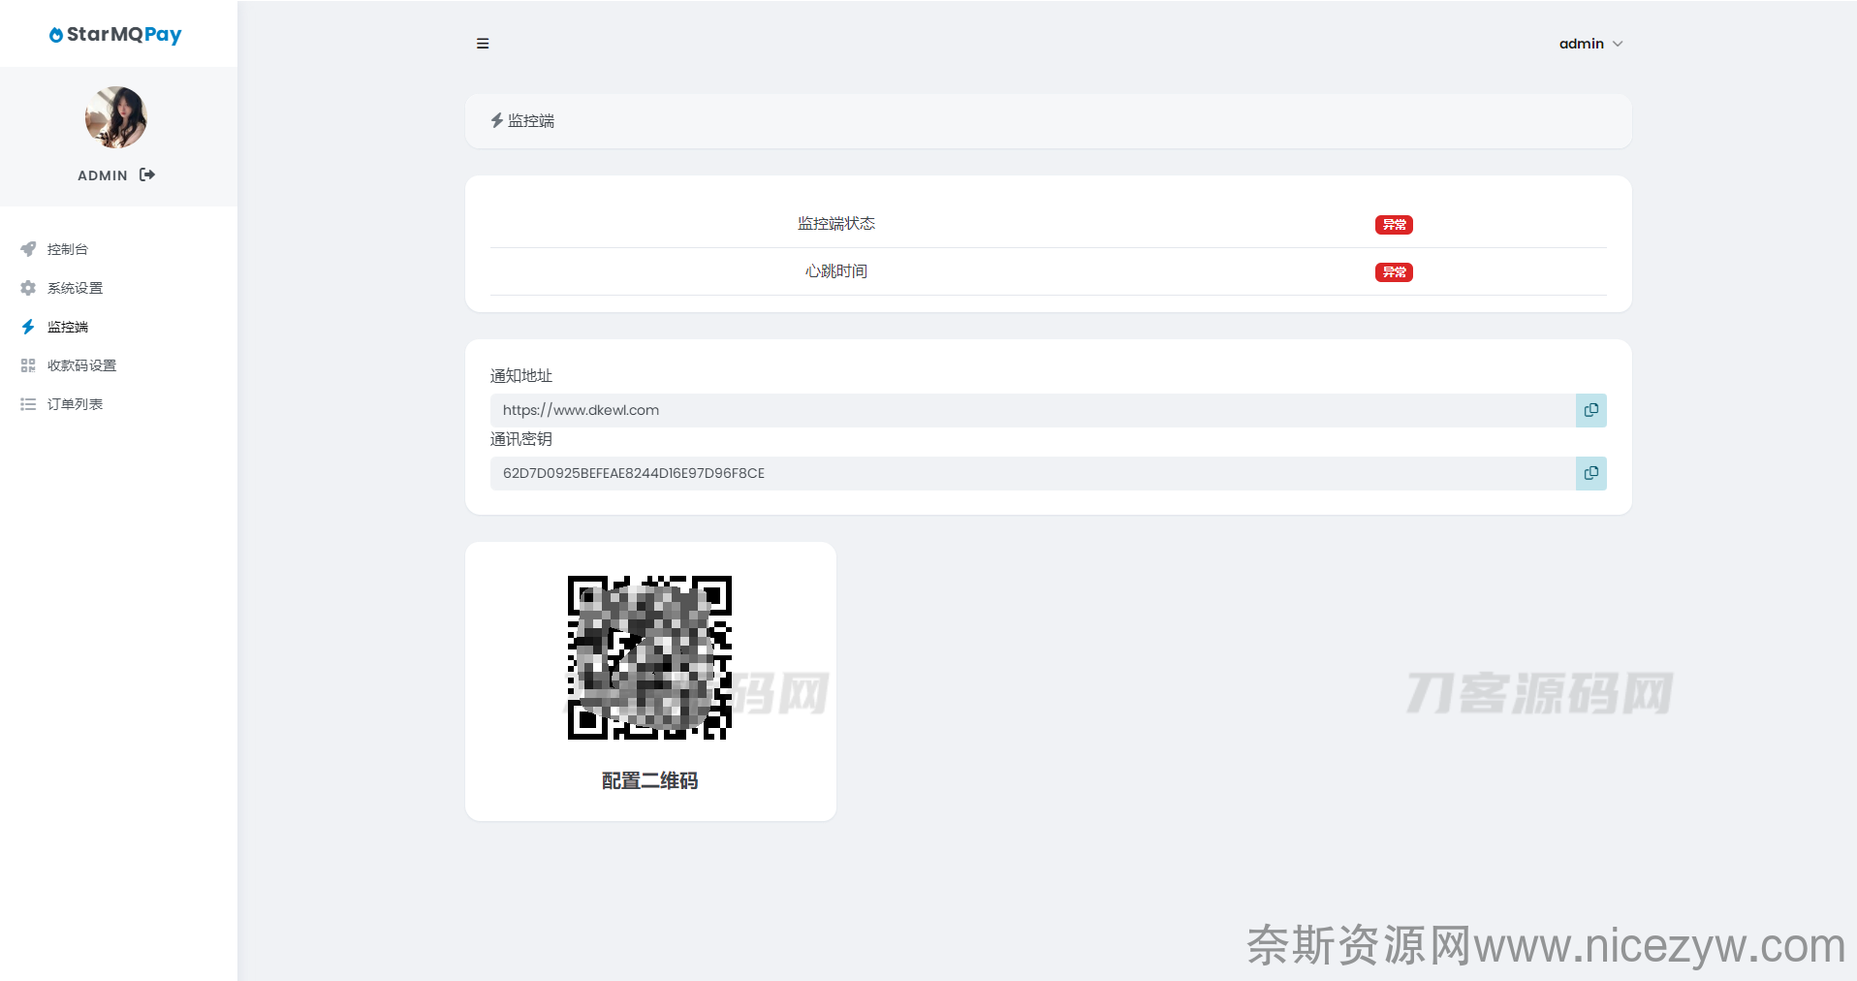Image resolution: width=1857 pixels, height=981 pixels.
Task: Click the ADMIN username text in sidebar
Action: 103,175
